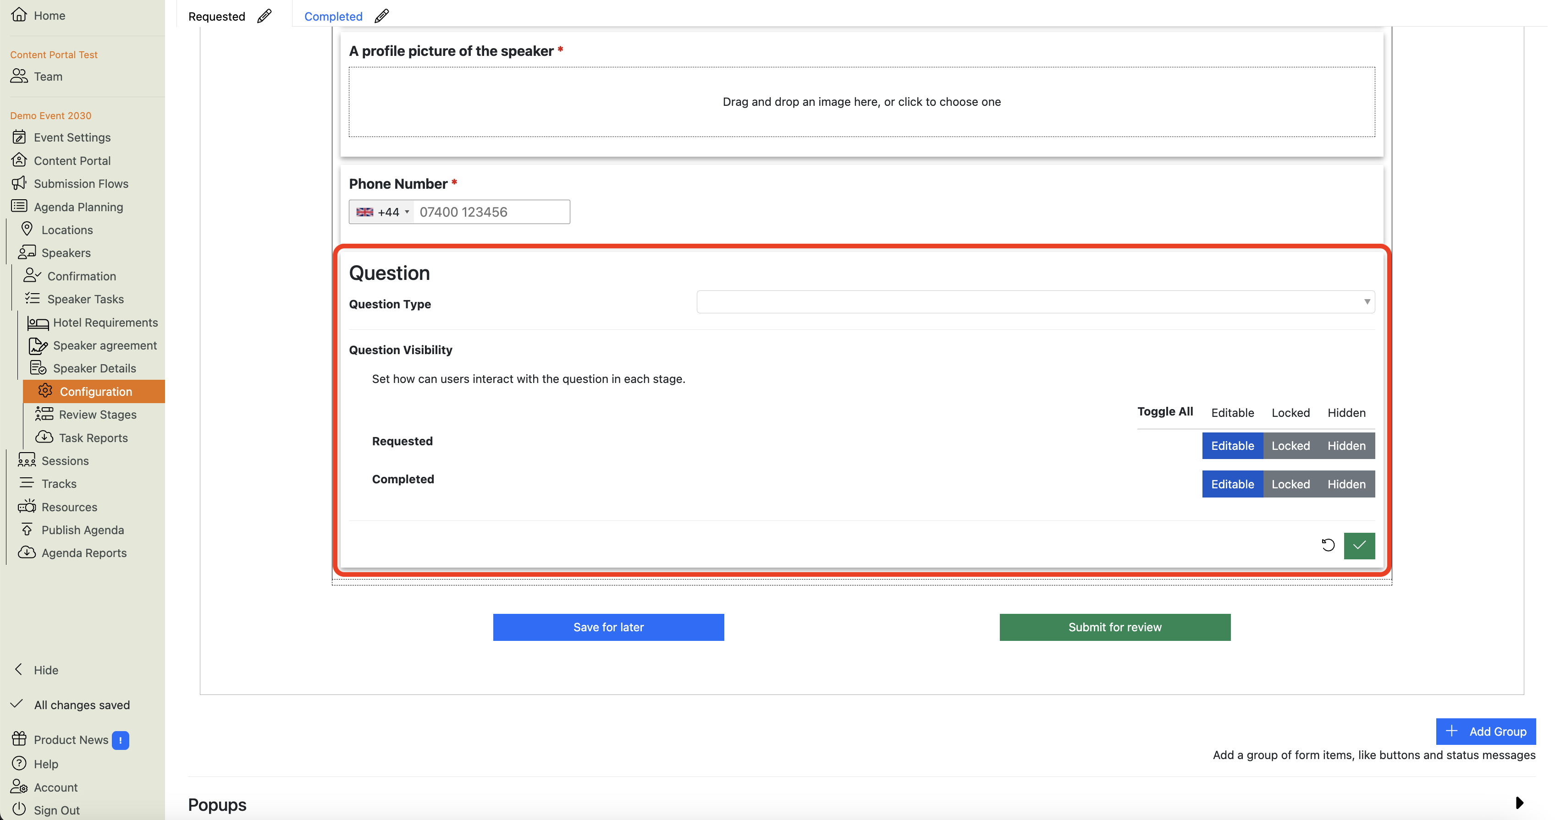The height and width of the screenshot is (820, 1555).
Task: Set Requested stage to Locked
Action: pos(1290,445)
